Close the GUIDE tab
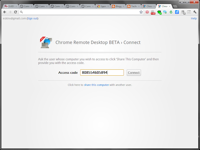This screenshot has height=150, width=200. pyautogui.click(x=16, y=6)
